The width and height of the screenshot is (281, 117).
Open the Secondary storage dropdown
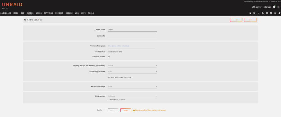[x=132, y=87]
